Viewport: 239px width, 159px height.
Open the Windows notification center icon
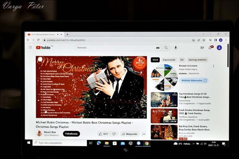[x=224, y=144]
